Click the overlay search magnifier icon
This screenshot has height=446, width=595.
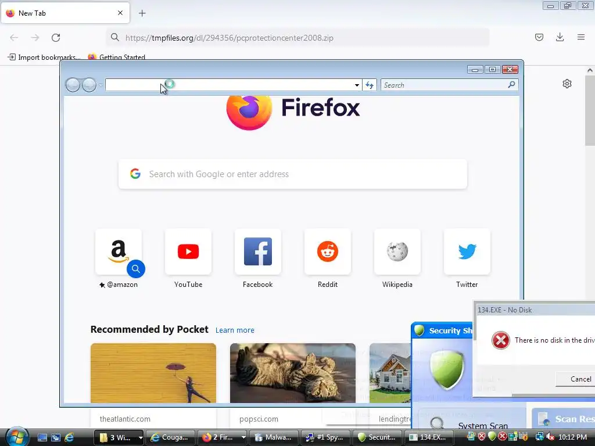(x=511, y=85)
